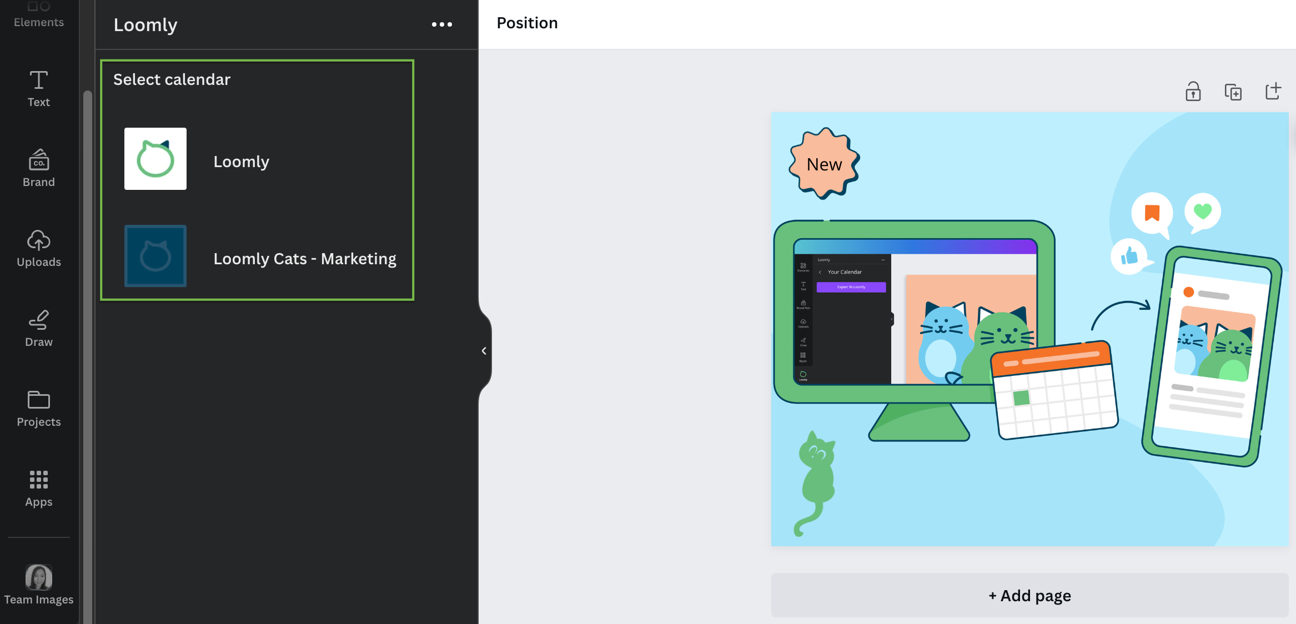Open the Text panel

click(x=38, y=89)
